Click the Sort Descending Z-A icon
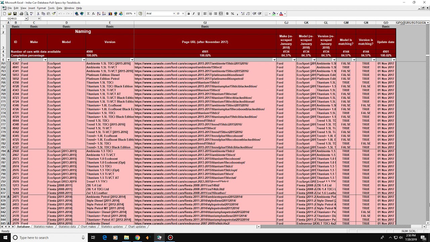Viewport: 430px width, 242px height. (104, 13)
